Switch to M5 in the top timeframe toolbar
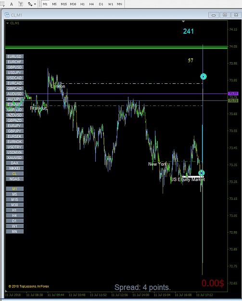 [54, 4]
